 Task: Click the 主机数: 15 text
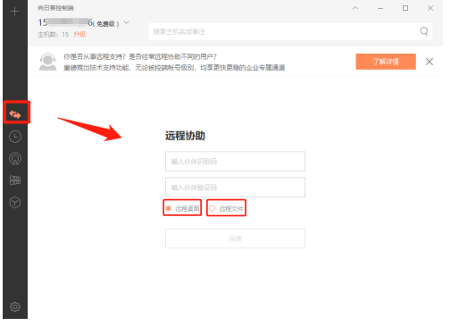point(53,35)
